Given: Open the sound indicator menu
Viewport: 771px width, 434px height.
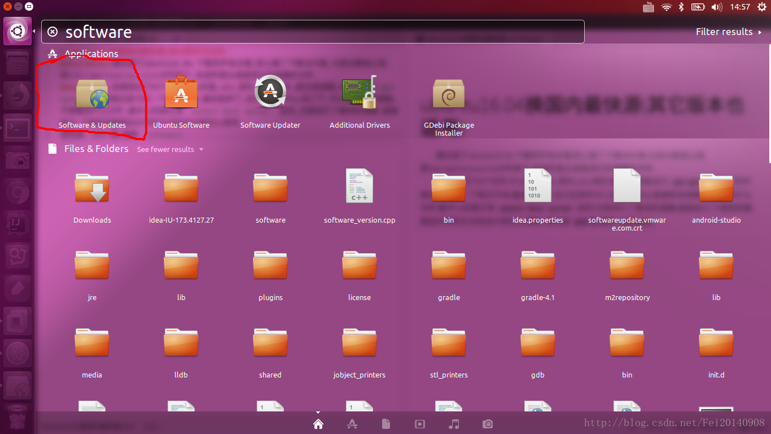Looking at the screenshot, I should pyautogui.click(x=716, y=7).
